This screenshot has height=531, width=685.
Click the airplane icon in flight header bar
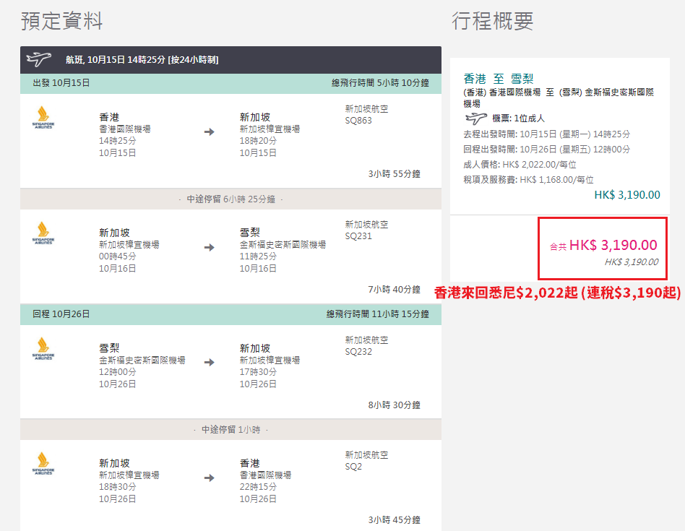point(38,59)
